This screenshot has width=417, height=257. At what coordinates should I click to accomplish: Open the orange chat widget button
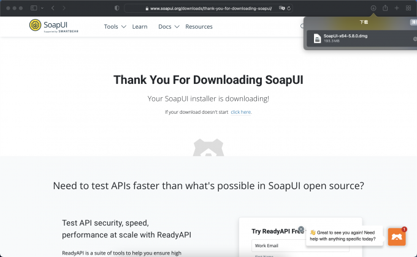(x=397, y=237)
